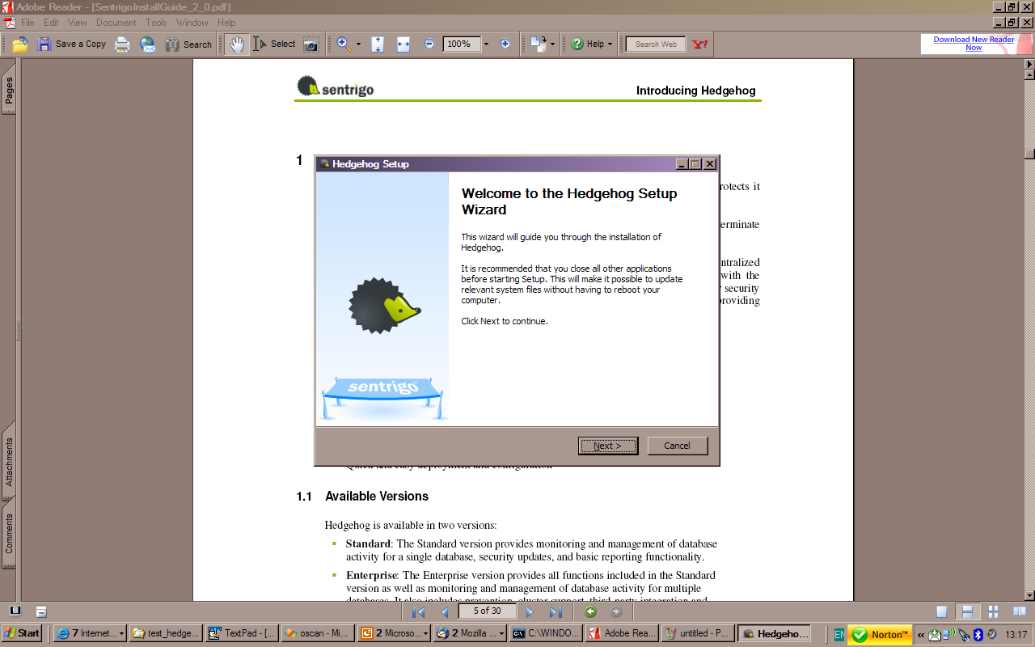
Task: Click the 100% zoom percentage field
Action: [x=462, y=44]
